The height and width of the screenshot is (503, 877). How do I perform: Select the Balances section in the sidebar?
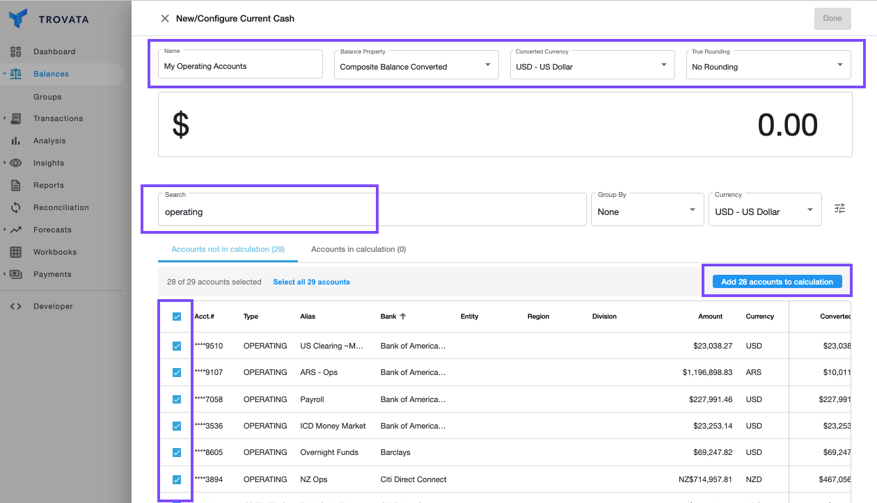[50, 74]
